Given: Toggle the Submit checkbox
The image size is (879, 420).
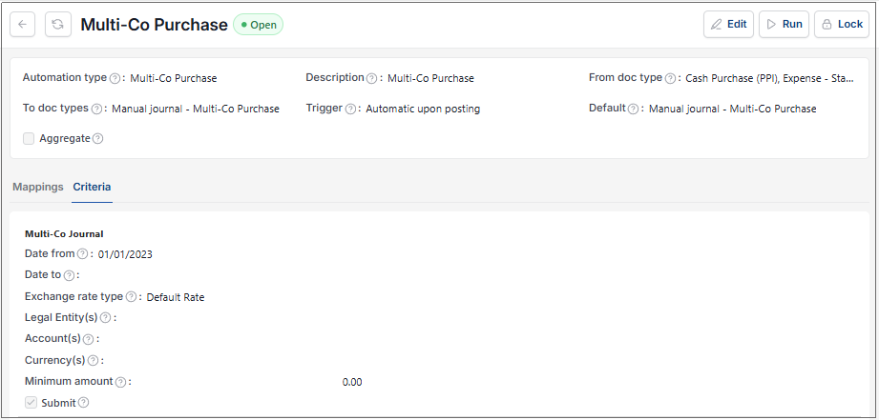Looking at the screenshot, I should coord(31,403).
